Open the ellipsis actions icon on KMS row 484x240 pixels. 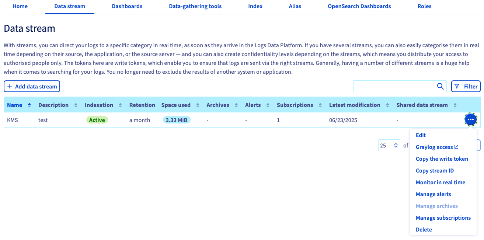coord(471,119)
